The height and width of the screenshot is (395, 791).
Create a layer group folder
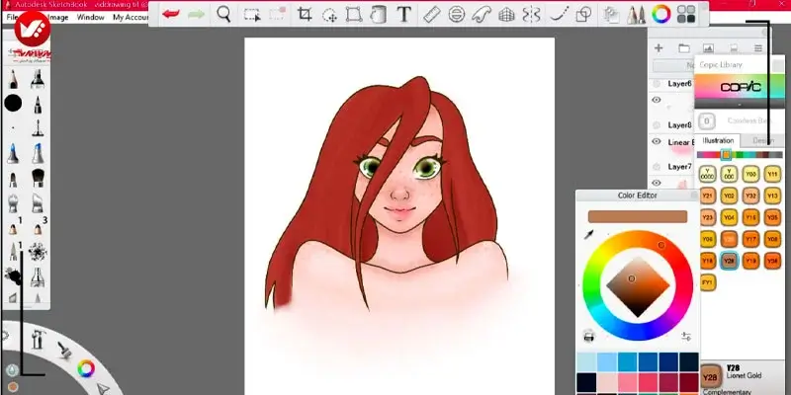(x=684, y=48)
